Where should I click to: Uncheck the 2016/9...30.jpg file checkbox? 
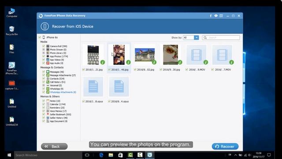(x=161, y=69)
